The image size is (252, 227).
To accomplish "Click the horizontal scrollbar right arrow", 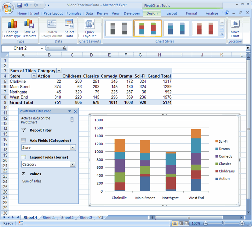I will [x=241, y=218].
